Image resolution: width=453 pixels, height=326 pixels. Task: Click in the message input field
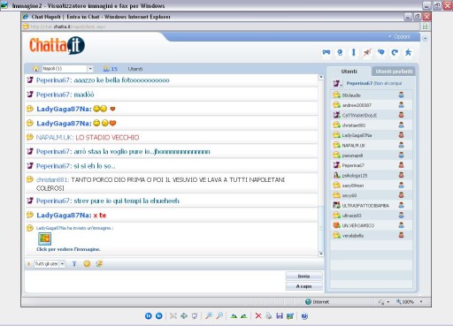(x=155, y=281)
